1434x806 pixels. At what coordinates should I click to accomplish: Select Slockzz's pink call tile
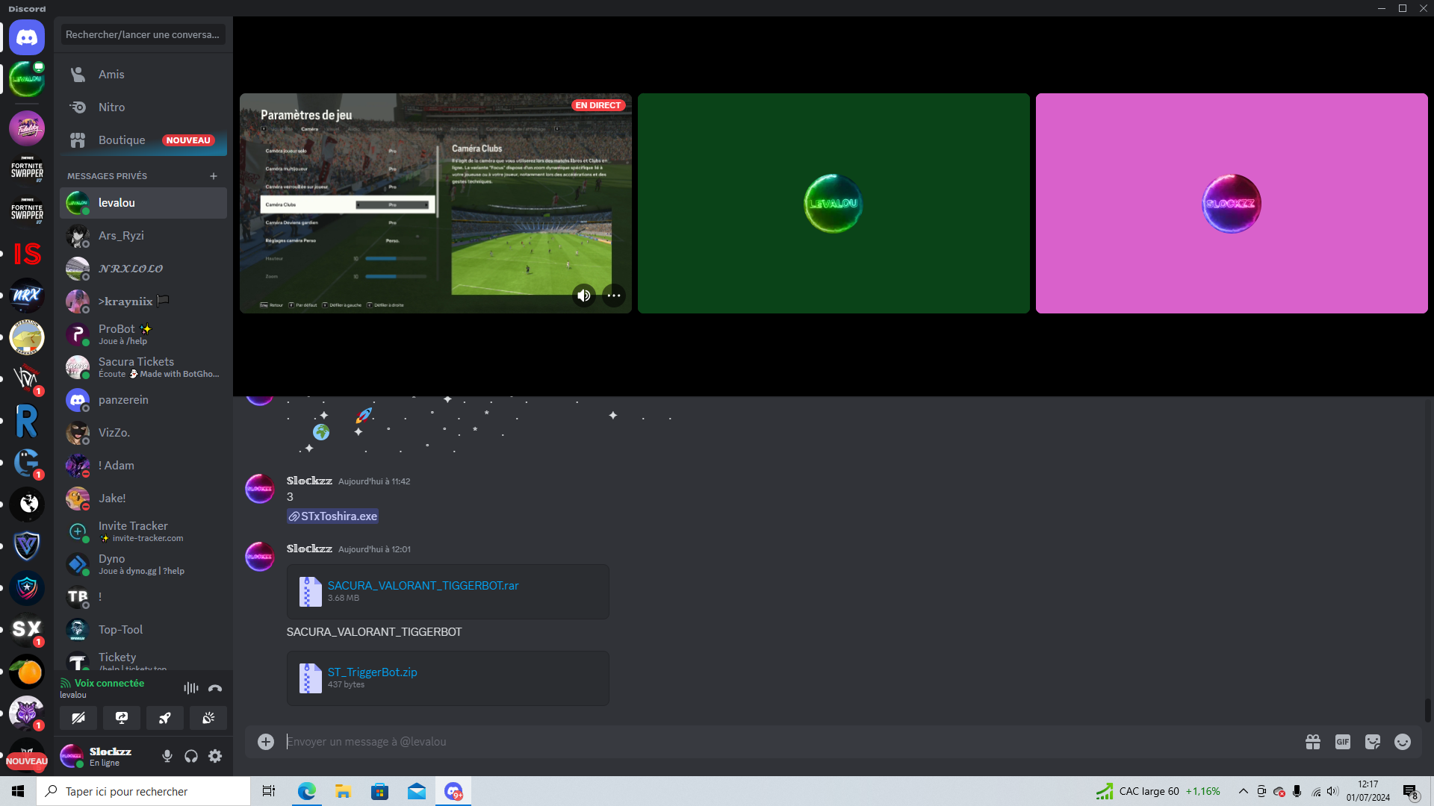[1232, 203]
